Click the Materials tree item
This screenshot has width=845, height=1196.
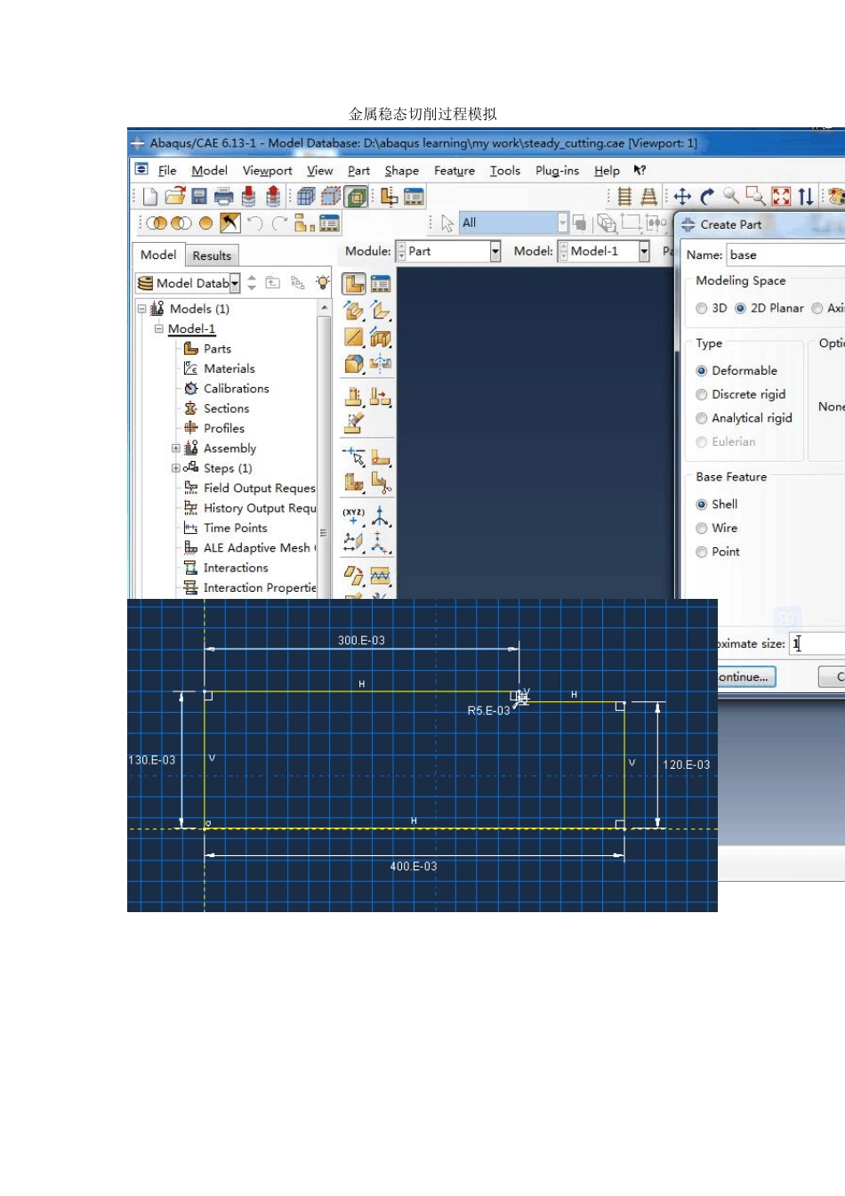point(229,368)
